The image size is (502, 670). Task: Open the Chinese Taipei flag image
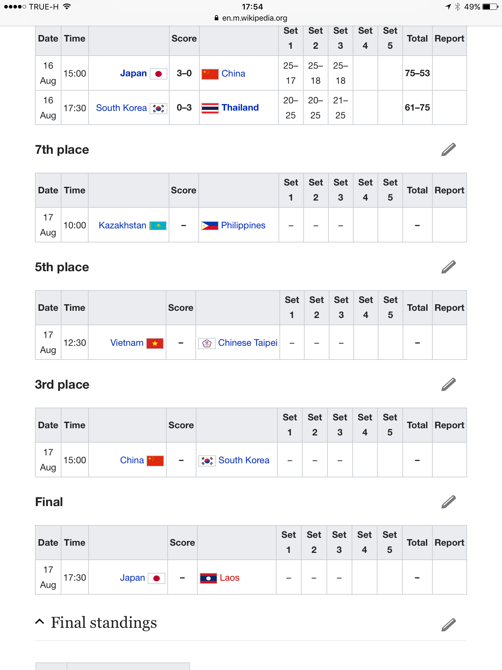(x=207, y=343)
